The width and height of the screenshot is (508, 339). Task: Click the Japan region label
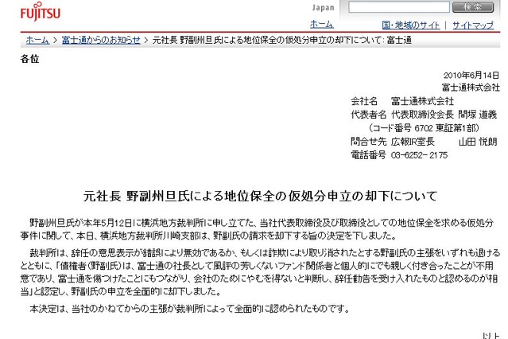tap(323, 7)
